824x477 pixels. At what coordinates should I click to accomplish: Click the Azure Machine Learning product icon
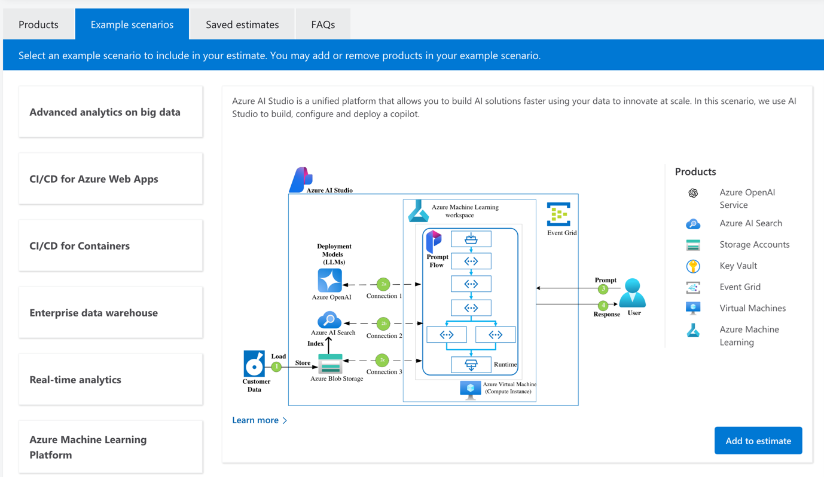tap(693, 330)
